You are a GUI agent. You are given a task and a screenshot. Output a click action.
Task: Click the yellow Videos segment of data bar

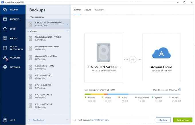click(97, 94)
